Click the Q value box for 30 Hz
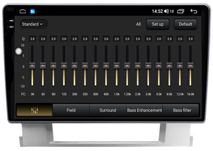Image resolution: width=213 pixels, height=151 pixels. click(32, 39)
